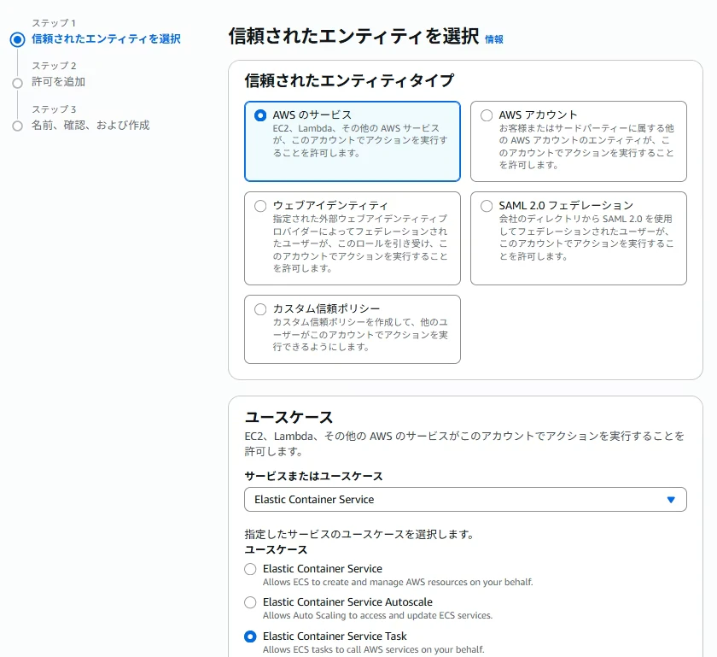The image size is (717, 657).
Task: Click the 指定したサービスのユースケースを選択します text
Action: (x=359, y=534)
